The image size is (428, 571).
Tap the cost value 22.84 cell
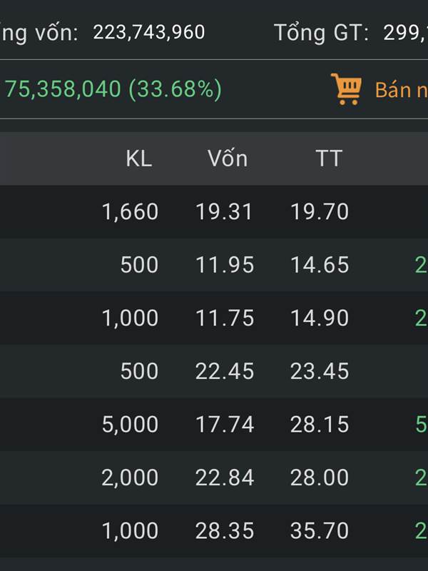point(225,477)
